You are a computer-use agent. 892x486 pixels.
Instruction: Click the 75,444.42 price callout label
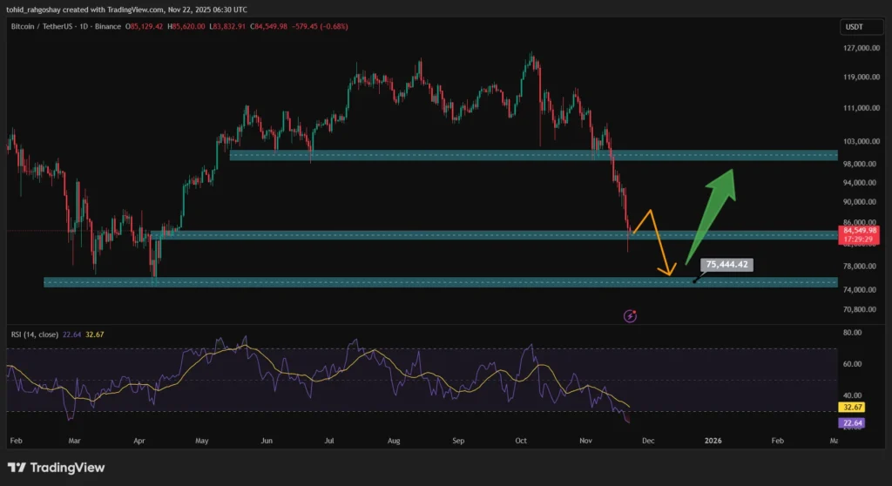pos(727,264)
